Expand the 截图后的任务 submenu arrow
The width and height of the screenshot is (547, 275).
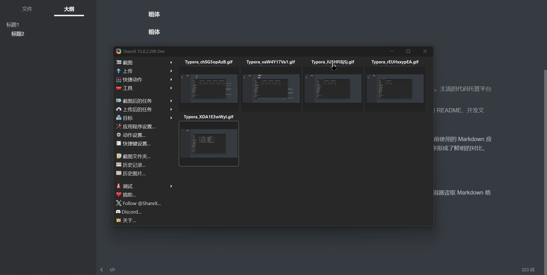pos(171,101)
